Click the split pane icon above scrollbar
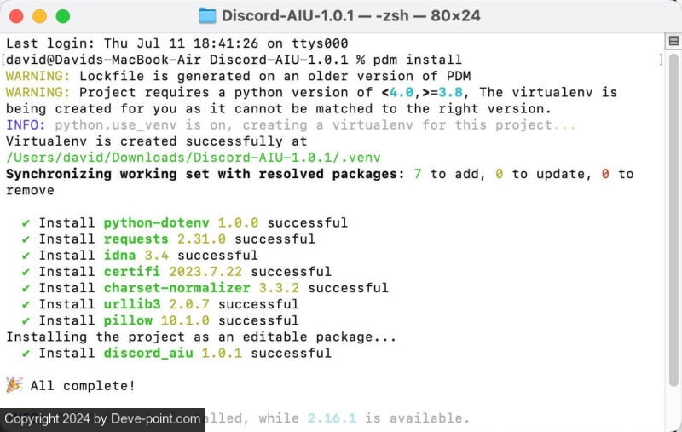 pos(673,43)
